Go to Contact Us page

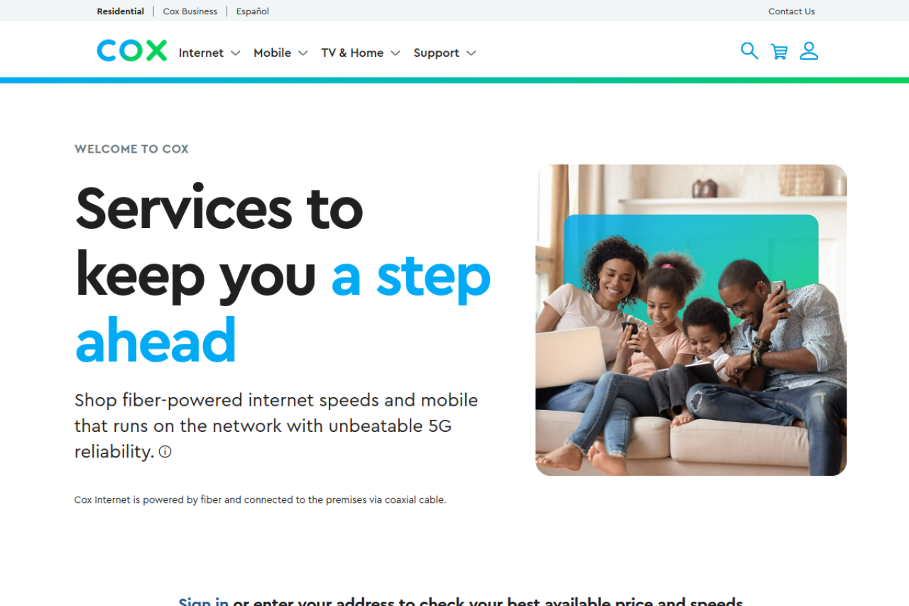pyautogui.click(x=792, y=11)
